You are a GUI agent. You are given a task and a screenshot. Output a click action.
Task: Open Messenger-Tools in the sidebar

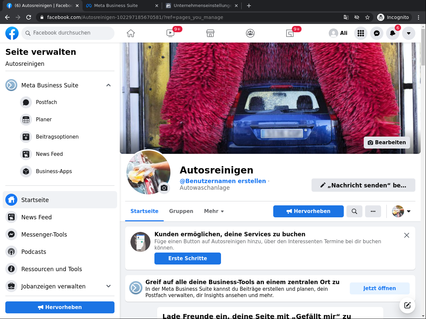60,235
